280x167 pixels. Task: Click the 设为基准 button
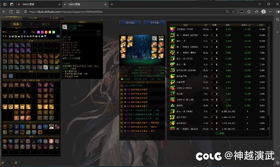click(130, 23)
